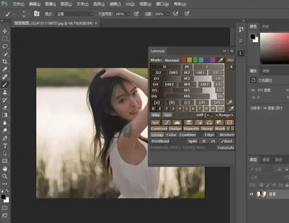Select the Eyedropper tool in left toolbar

tap(5, 69)
